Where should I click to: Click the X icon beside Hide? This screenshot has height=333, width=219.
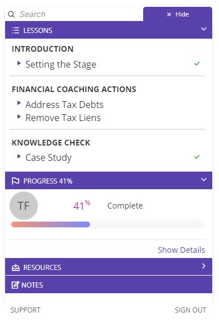pyautogui.click(x=169, y=14)
